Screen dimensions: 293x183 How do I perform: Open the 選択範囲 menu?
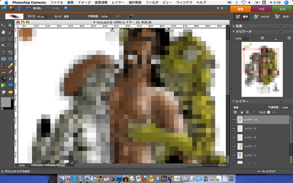pyautogui.click(x=135, y=2)
